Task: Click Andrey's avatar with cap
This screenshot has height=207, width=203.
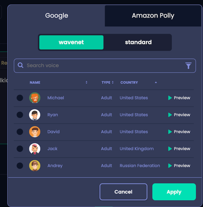Action: [x=35, y=166]
